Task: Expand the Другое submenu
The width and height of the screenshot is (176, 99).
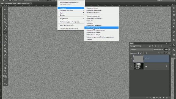Action: pos(71,15)
